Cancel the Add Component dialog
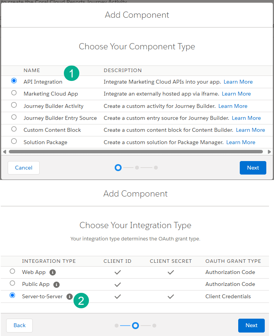Image resolution: width=274 pixels, height=336 pixels. [x=23, y=168]
